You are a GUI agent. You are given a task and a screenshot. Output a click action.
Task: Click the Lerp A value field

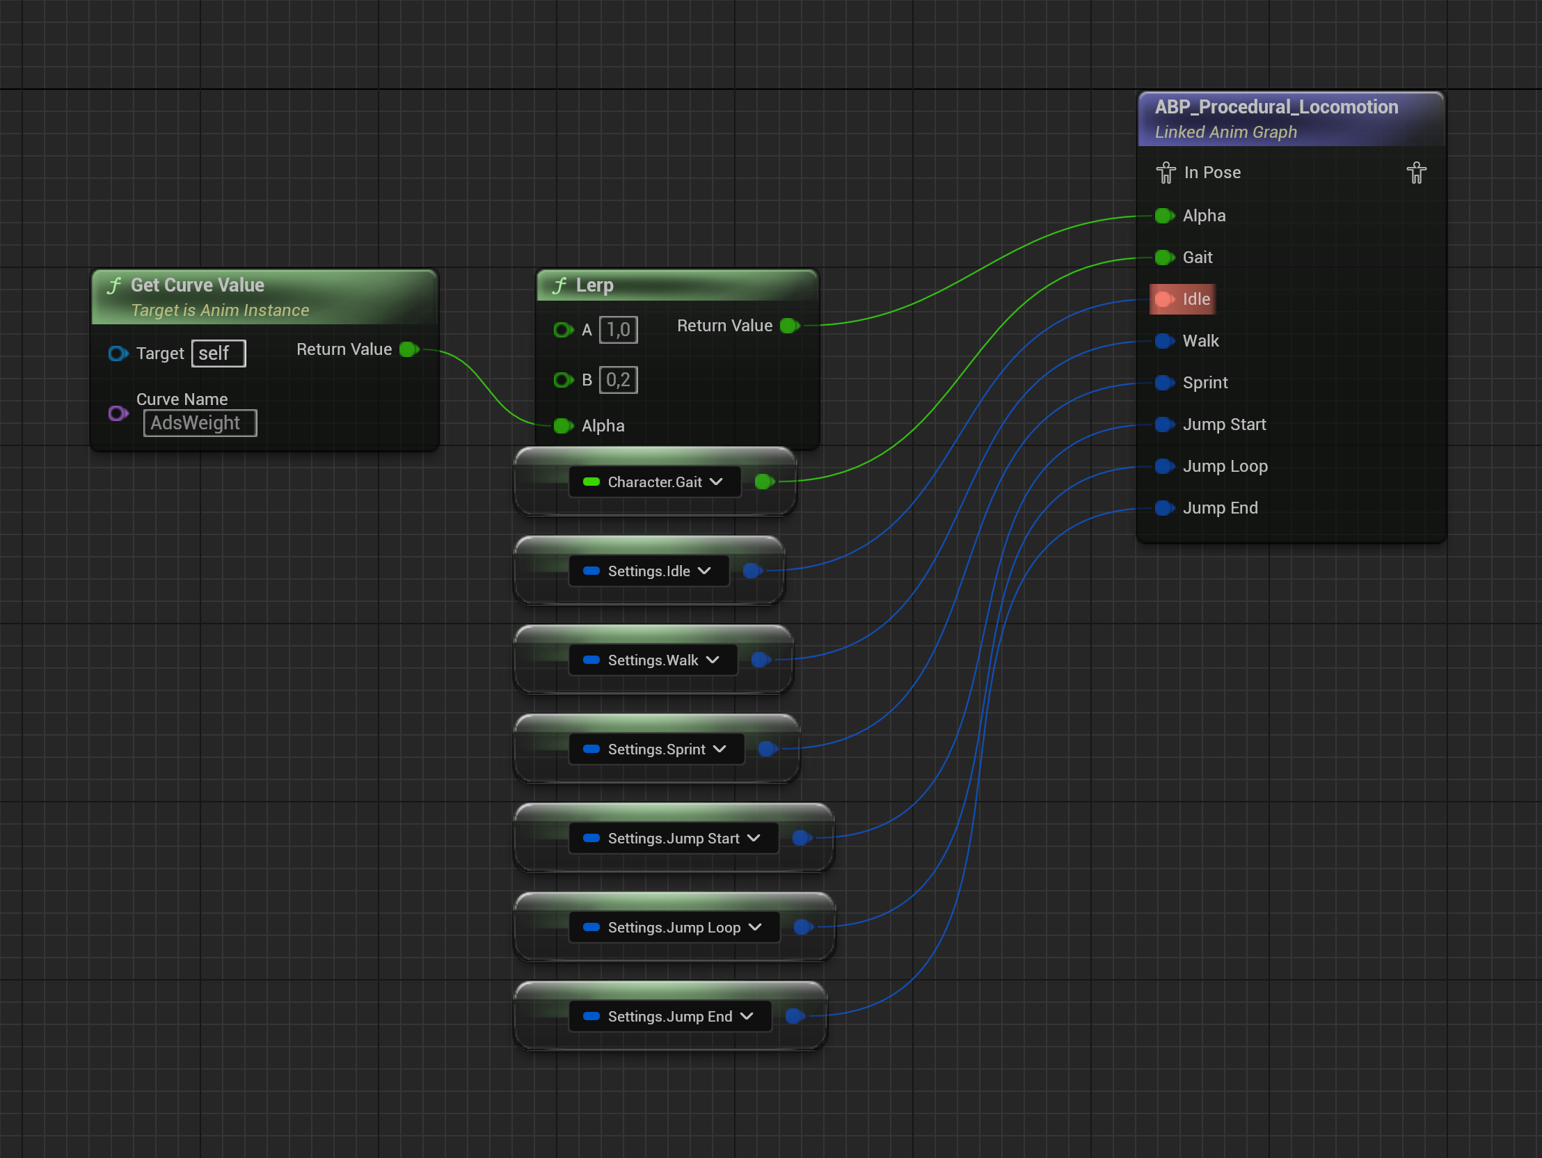pyautogui.click(x=619, y=330)
